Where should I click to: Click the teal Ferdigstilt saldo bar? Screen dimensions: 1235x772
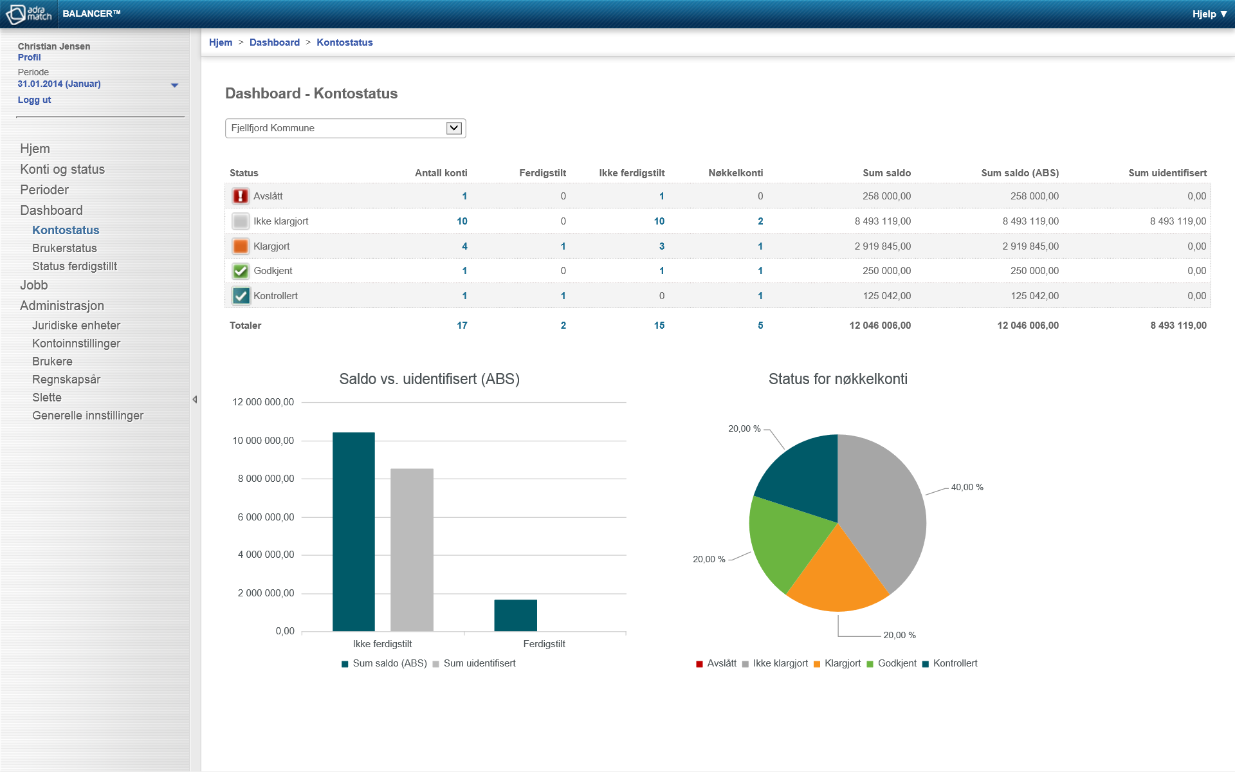(x=515, y=615)
